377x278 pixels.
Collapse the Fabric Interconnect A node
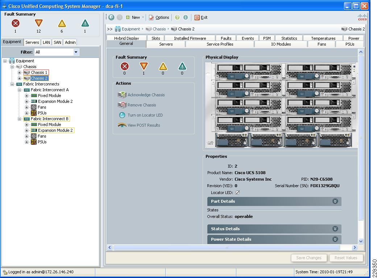pyautogui.click(x=20, y=90)
